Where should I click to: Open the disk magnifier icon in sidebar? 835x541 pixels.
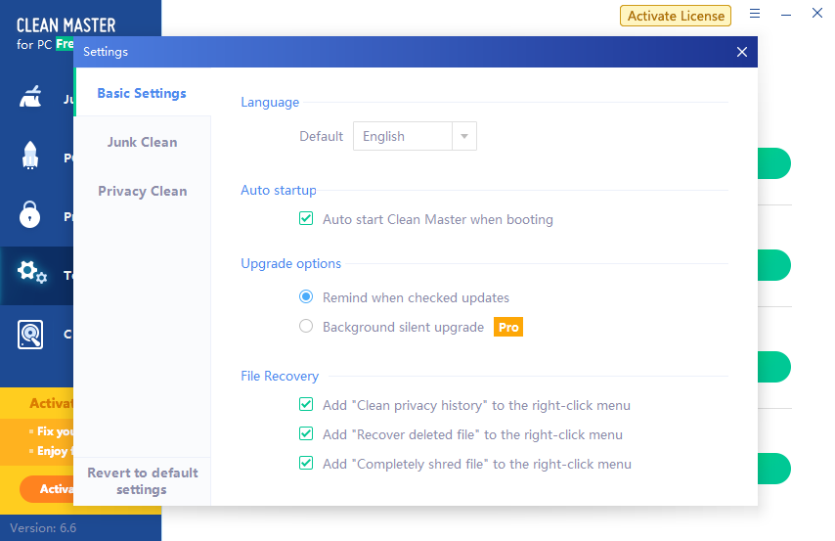pos(30,335)
